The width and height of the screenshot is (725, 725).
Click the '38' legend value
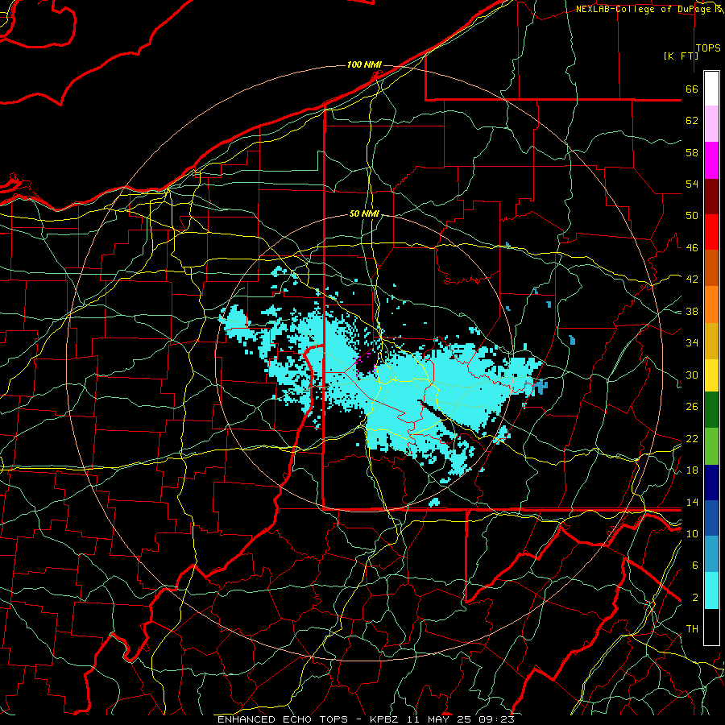point(692,311)
